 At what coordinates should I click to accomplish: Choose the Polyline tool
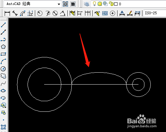coord(3,39)
